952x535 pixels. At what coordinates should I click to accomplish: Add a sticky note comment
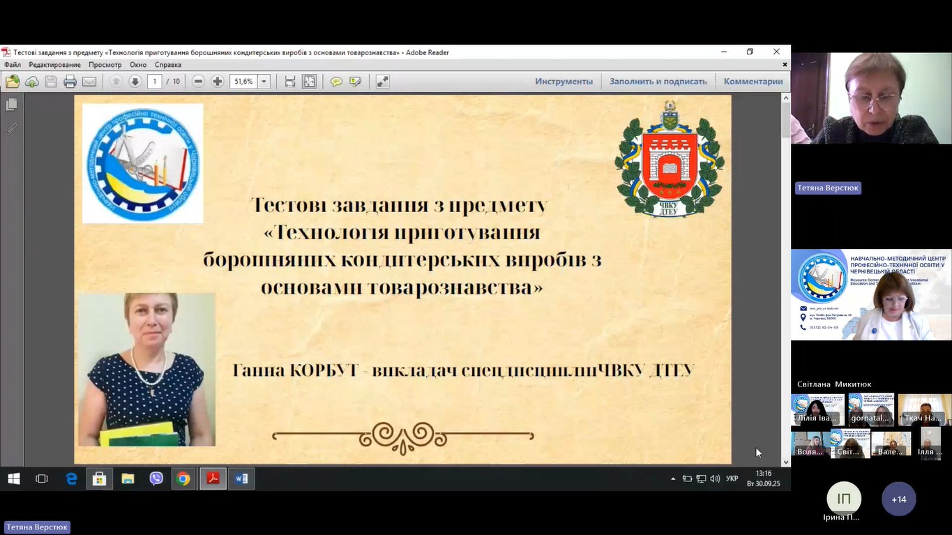336,82
